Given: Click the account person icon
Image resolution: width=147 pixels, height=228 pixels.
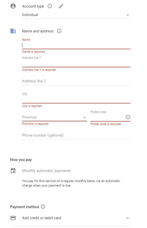Looking at the screenshot, I should click(x=13, y=6).
